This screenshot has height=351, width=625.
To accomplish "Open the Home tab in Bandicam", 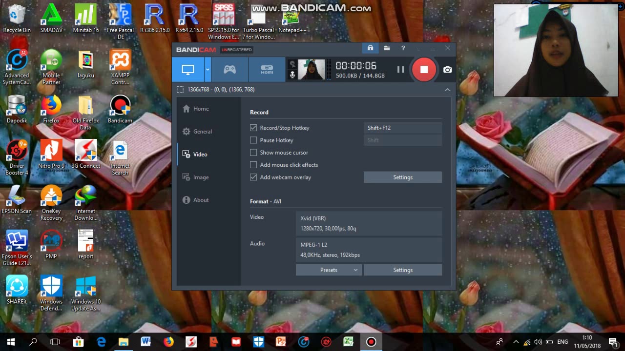I will coord(195,109).
